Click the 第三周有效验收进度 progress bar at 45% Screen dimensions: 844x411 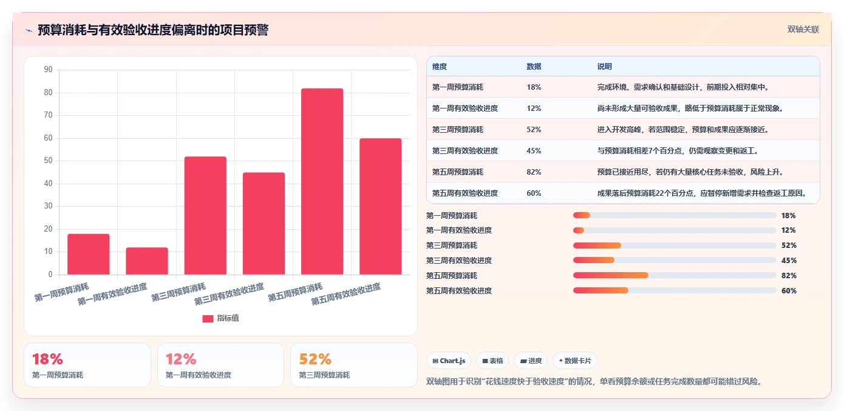(675, 261)
